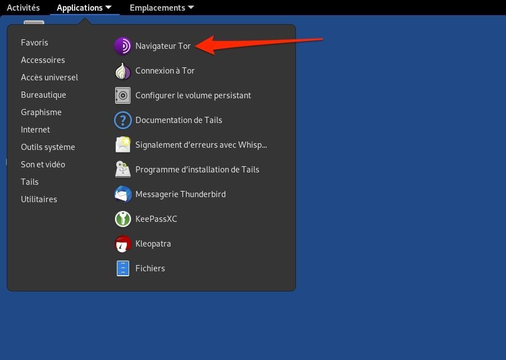Choose Programme d'installation de Tails text
The image size is (506, 360).
coord(197,170)
